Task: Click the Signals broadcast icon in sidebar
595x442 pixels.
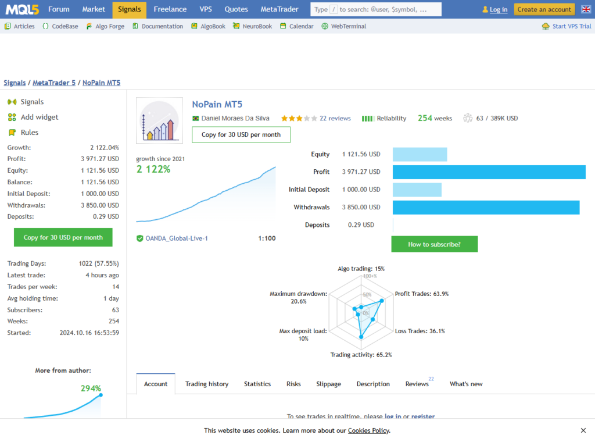Action: pyautogui.click(x=12, y=102)
